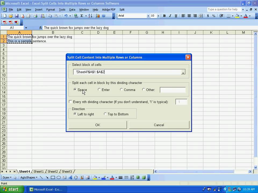Save the workbook with the floppy disk icon
The height and width of the screenshot is (193, 258).
coord(16,16)
